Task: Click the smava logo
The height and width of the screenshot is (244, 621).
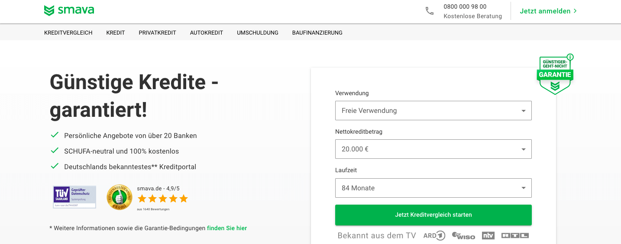Action: click(x=69, y=10)
